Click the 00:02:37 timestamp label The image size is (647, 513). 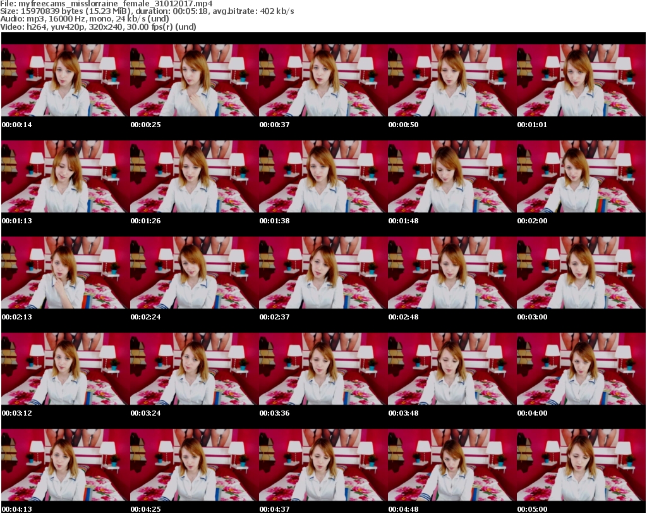(274, 317)
